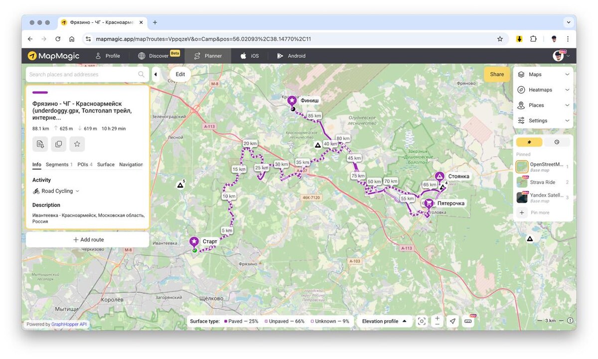Screen dimensions: 598x359
Task: Open Chrome three-dot menu
Action: click(x=568, y=39)
